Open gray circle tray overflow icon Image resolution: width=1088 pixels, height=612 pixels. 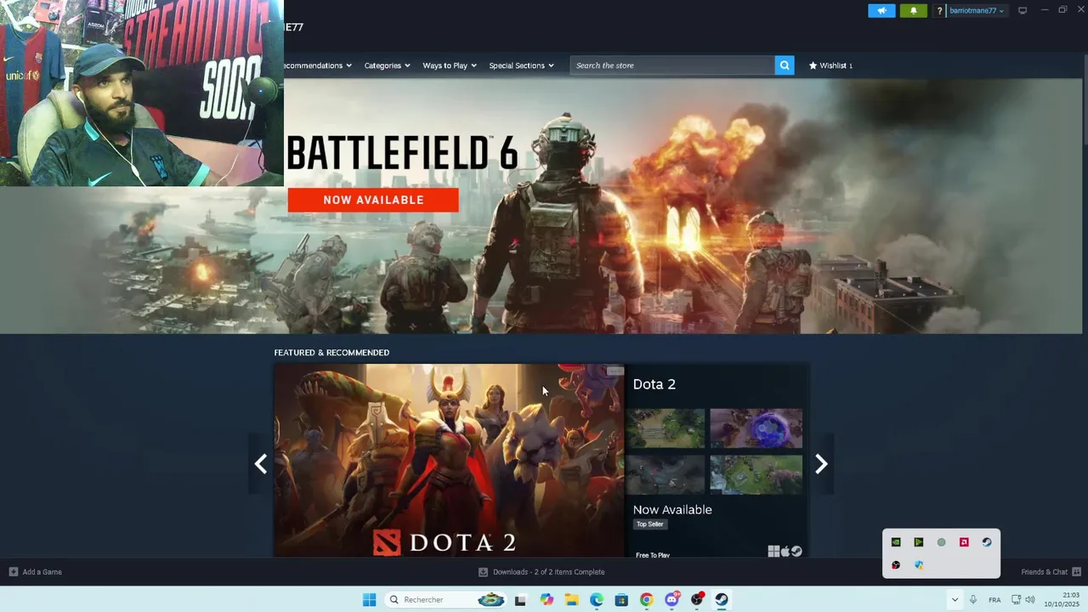[941, 542]
